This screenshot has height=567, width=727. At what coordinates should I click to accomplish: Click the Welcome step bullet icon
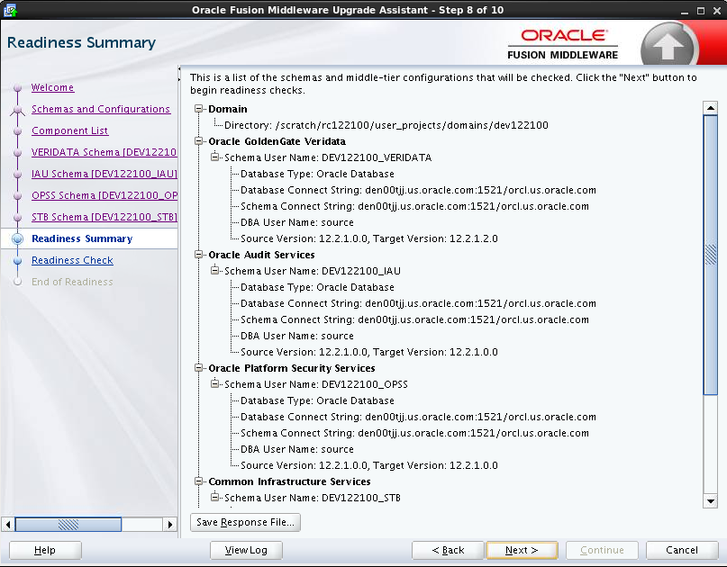(18, 87)
